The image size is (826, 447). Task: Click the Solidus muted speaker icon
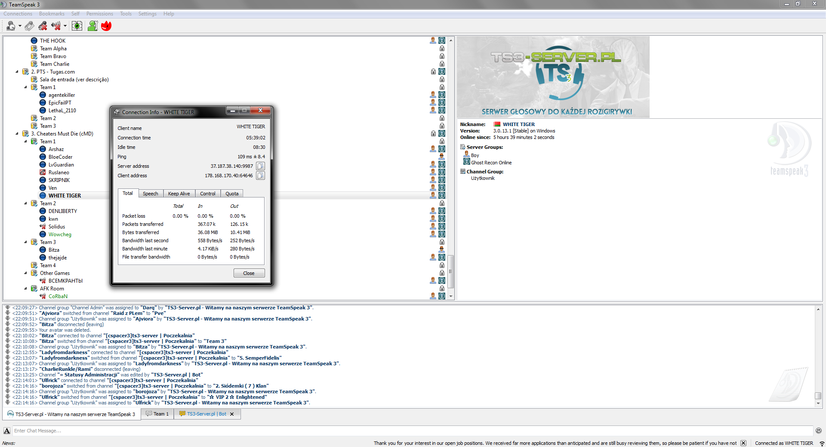[43, 227]
